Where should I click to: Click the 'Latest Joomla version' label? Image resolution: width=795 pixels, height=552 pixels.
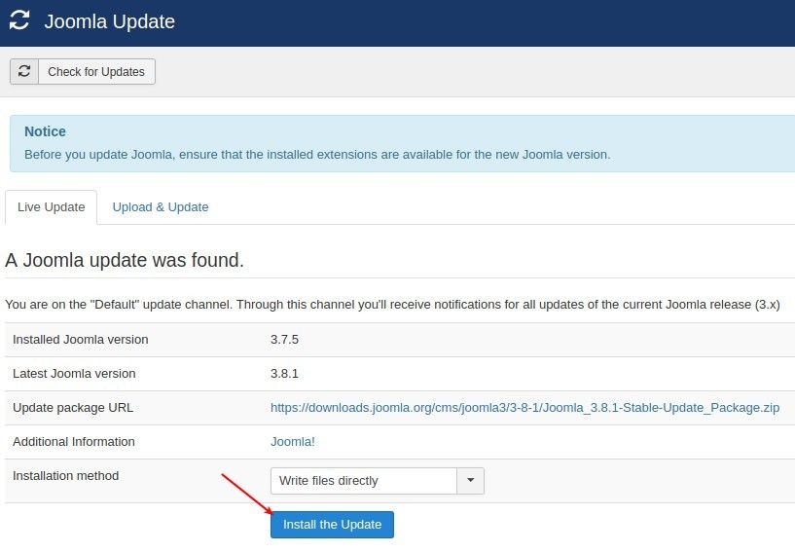coord(74,374)
